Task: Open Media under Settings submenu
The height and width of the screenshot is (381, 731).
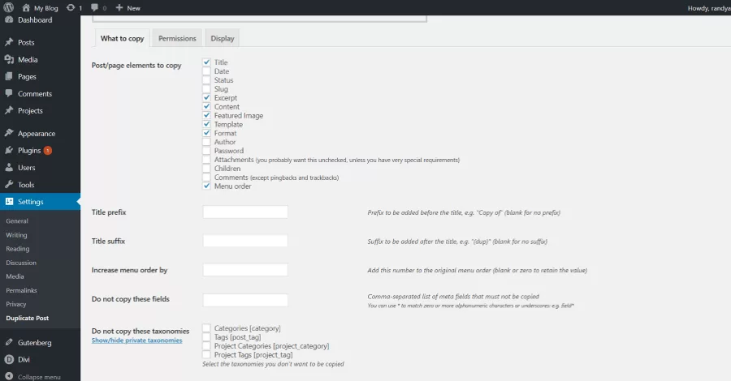Action: [15, 276]
